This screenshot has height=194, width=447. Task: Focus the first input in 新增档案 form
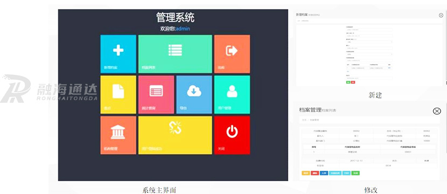tap(369, 30)
